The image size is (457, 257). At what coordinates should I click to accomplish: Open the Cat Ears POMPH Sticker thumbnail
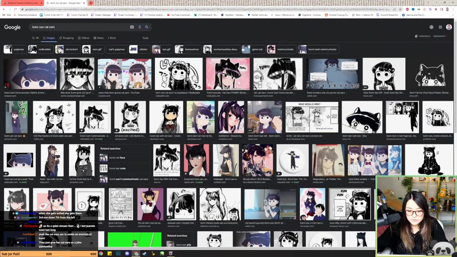[x=228, y=74]
